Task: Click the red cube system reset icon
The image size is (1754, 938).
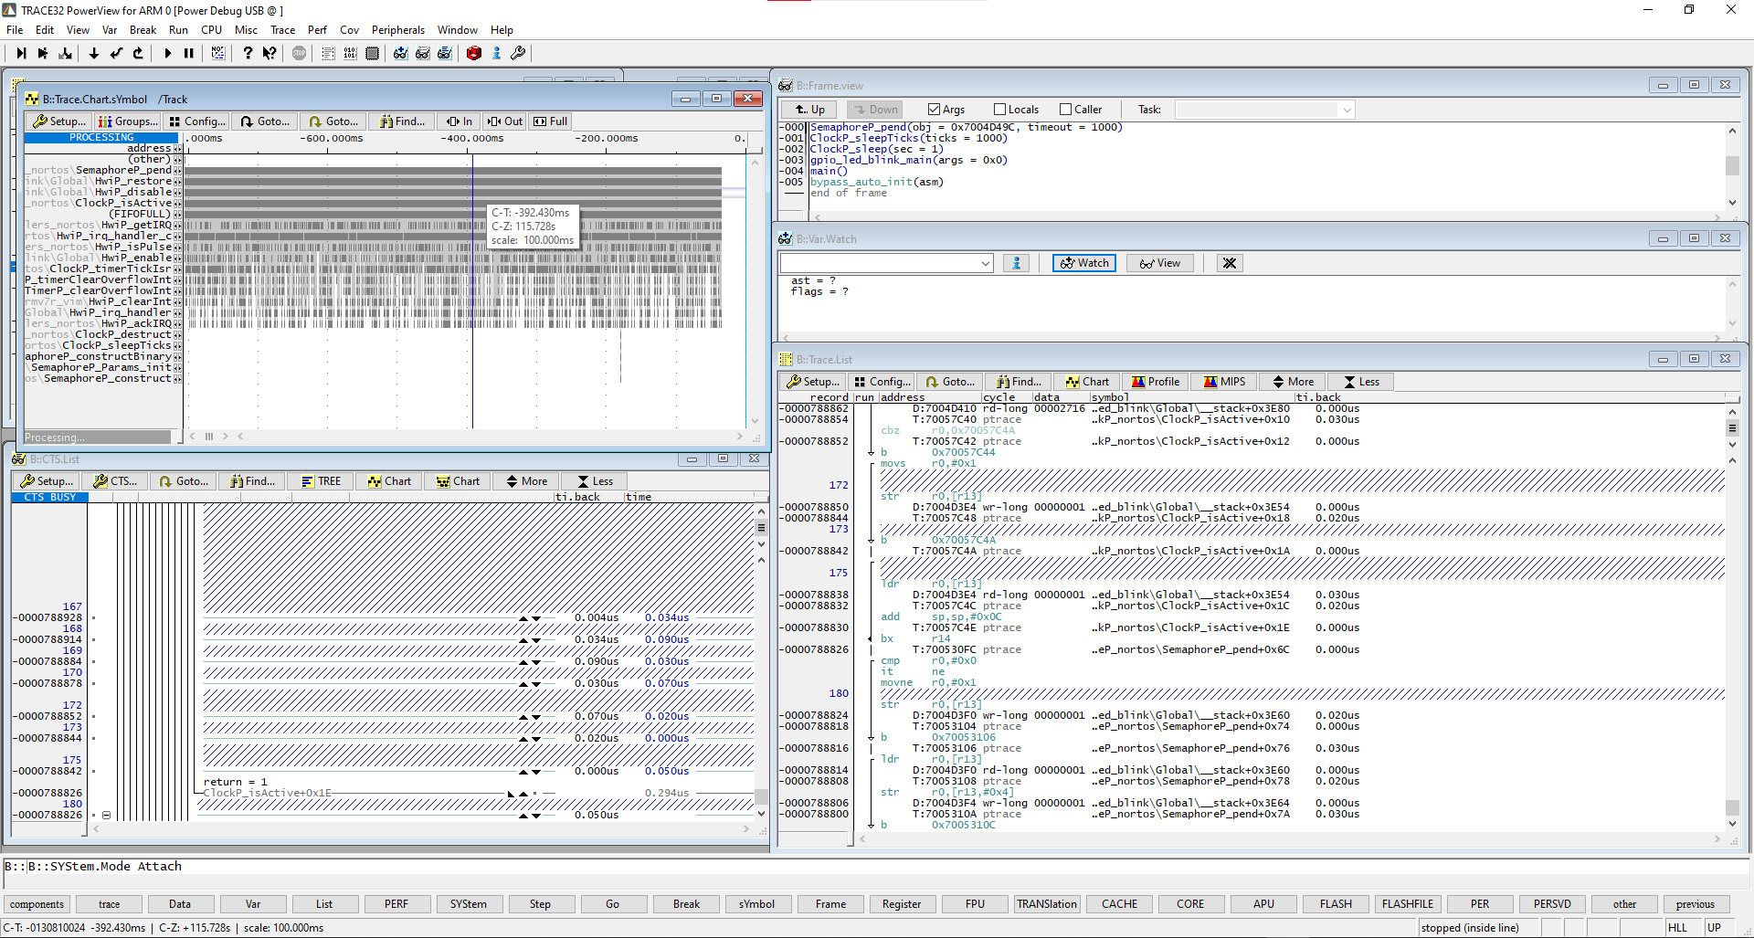Action: coord(474,53)
